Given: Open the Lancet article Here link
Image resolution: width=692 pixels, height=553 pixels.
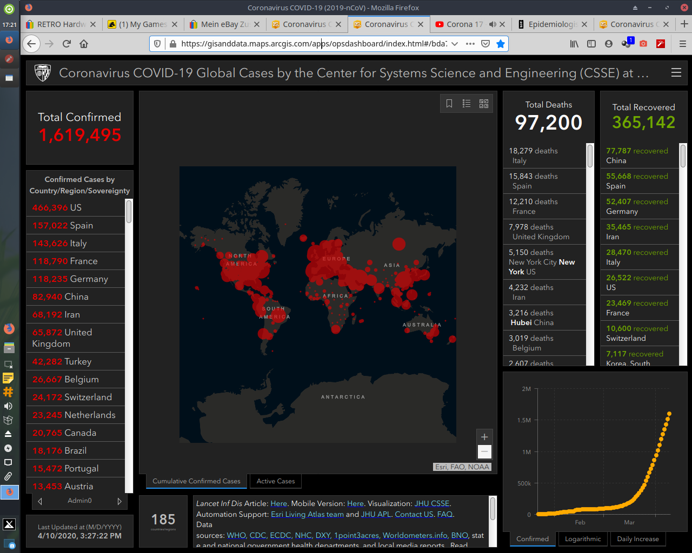Looking at the screenshot, I should click(x=279, y=503).
